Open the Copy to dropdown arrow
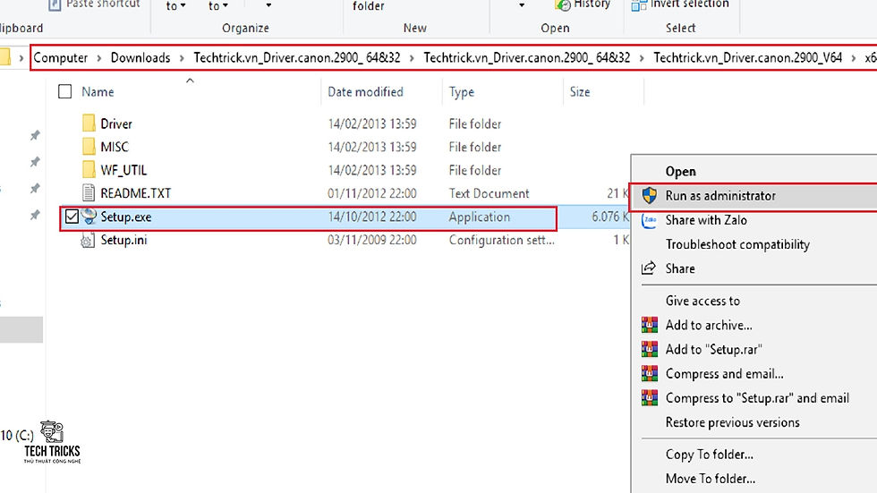Image resolution: width=877 pixels, height=493 pixels. (x=226, y=6)
